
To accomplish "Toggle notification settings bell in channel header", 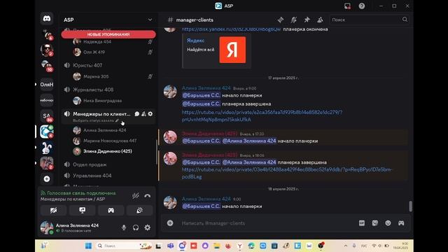I will [294, 20].
